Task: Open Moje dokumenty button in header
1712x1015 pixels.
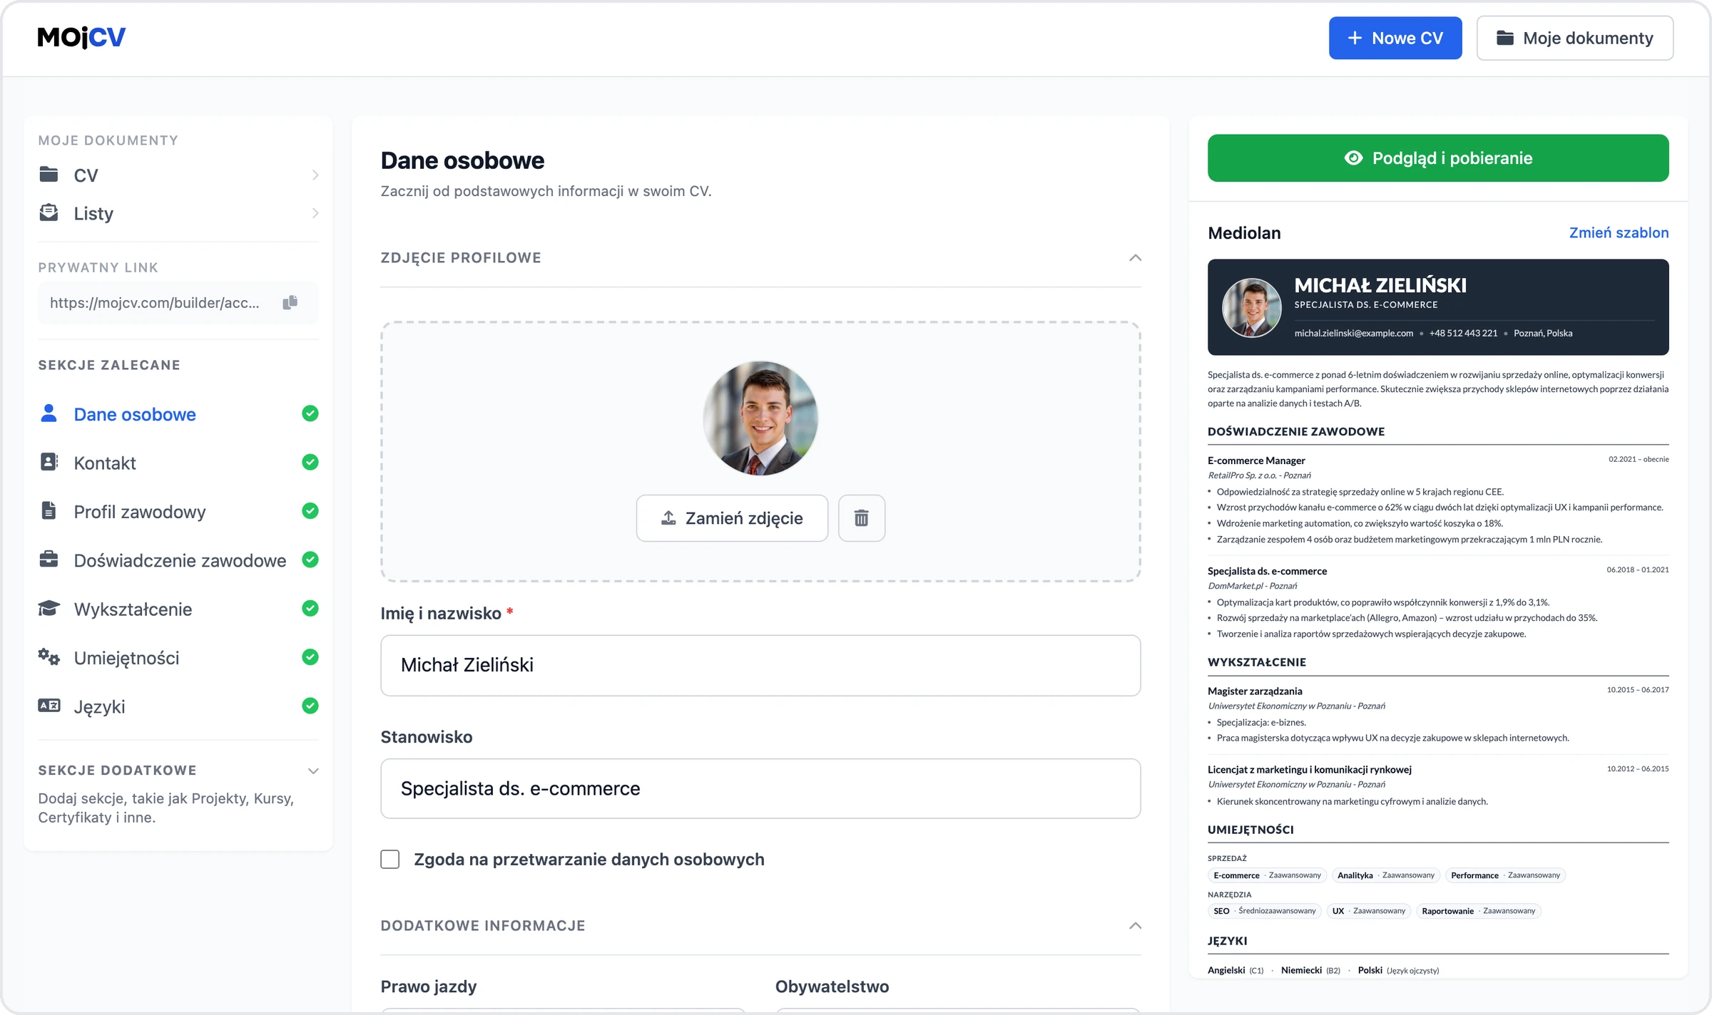Action: [1575, 38]
